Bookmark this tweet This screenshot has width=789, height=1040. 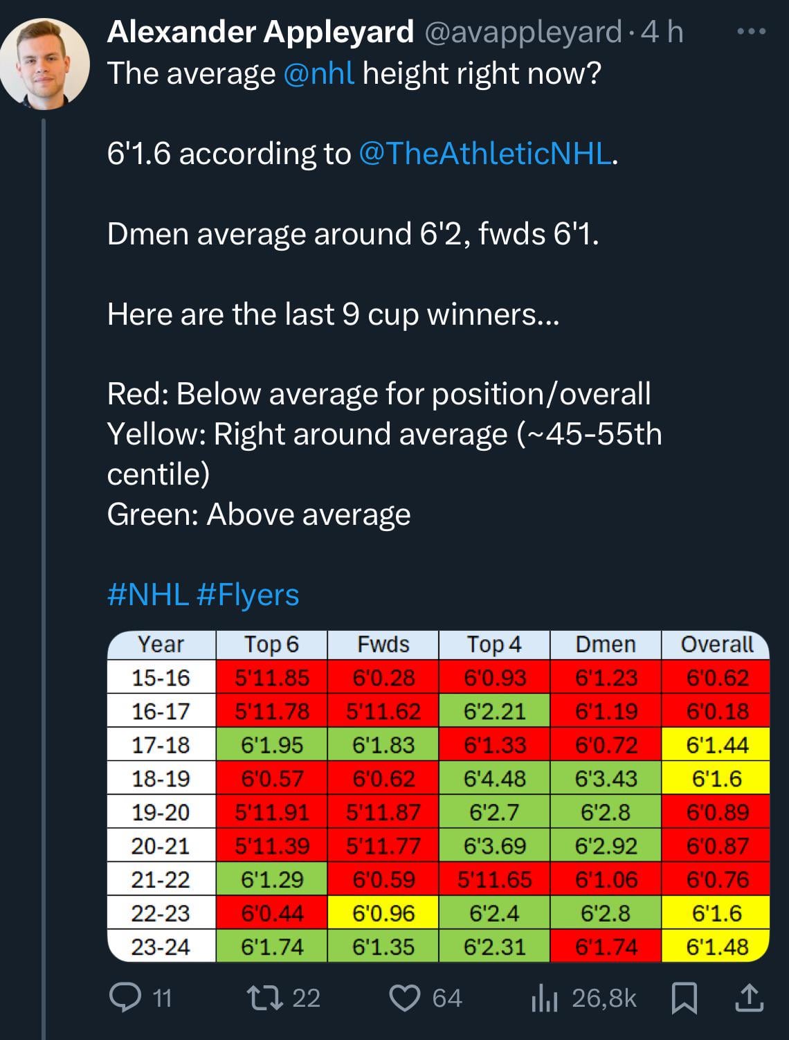coord(684,998)
